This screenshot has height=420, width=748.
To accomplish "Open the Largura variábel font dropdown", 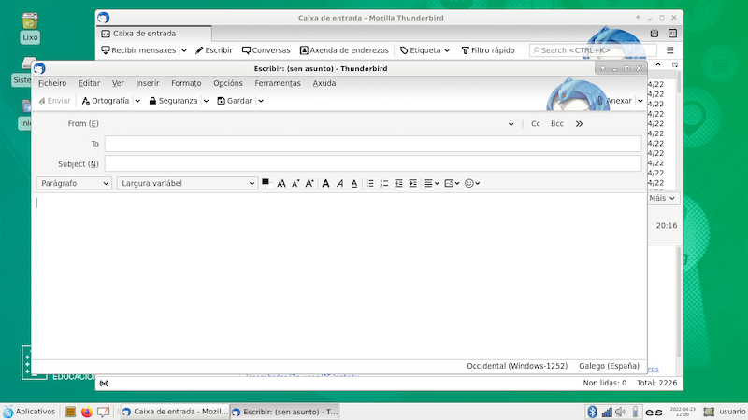I will [x=188, y=183].
